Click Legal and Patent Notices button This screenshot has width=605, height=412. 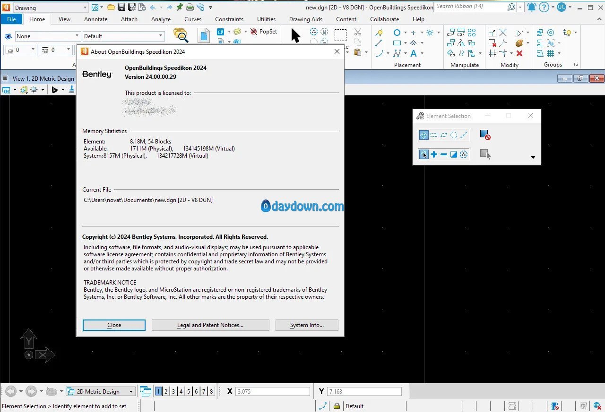(210, 325)
